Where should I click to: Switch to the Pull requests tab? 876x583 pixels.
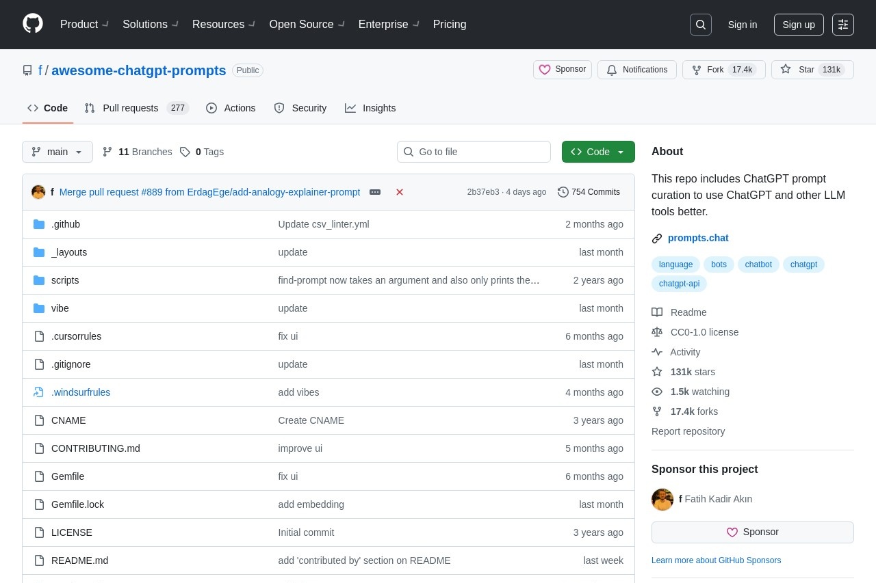tap(137, 108)
